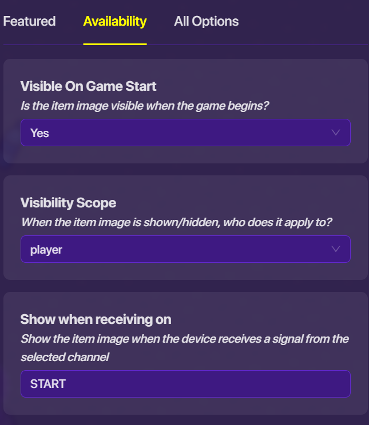Select the Availability tab
The image size is (369, 425).
[x=115, y=22]
